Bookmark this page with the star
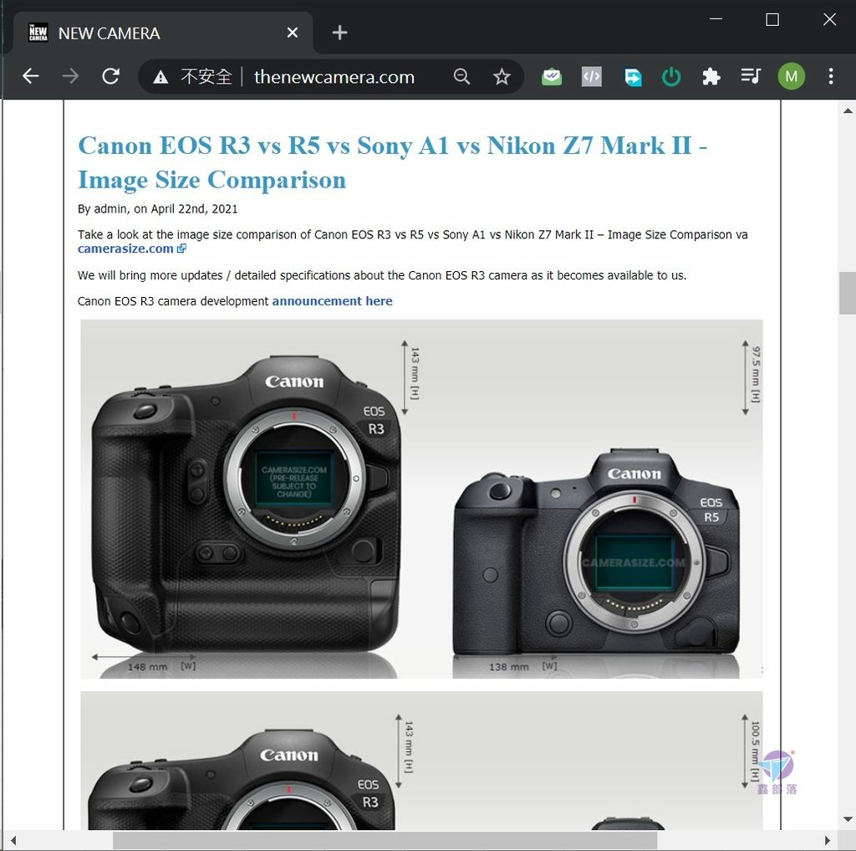Screen dimensions: 856x851 pyautogui.click(x=502, y=76)
